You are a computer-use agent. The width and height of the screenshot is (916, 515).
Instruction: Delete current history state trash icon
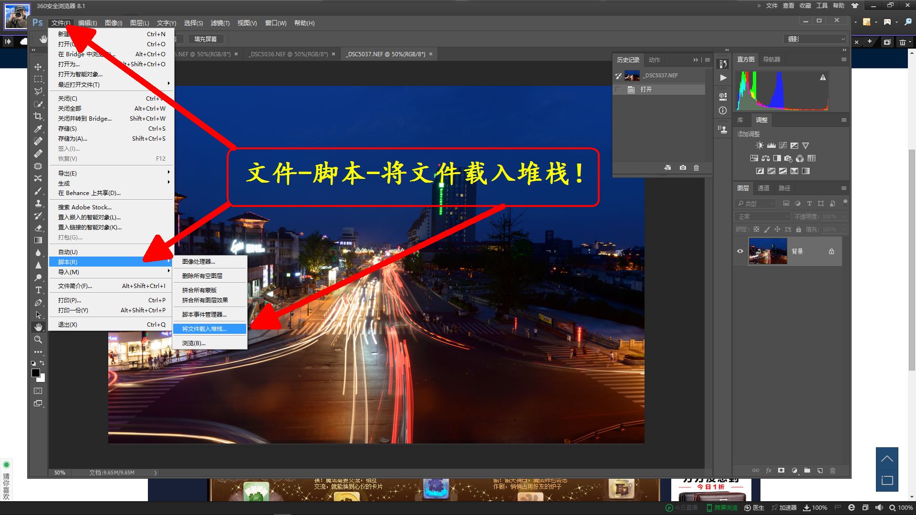tap(696, 168)
